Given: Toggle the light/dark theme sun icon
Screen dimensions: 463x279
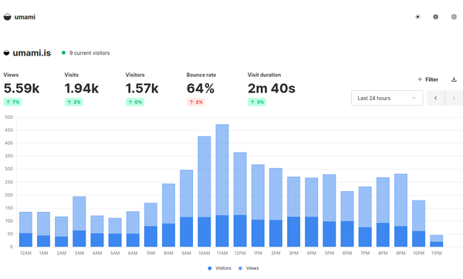Looking at the screenshot, I should 417,17.
